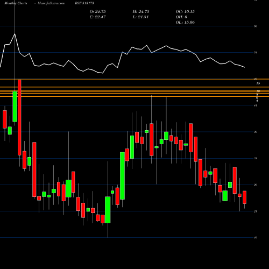Image resolution: width=269 pixels, height=269 pixels.
Task: Click the 15 label beside the orange lines
Action: [x=258, y=83]
